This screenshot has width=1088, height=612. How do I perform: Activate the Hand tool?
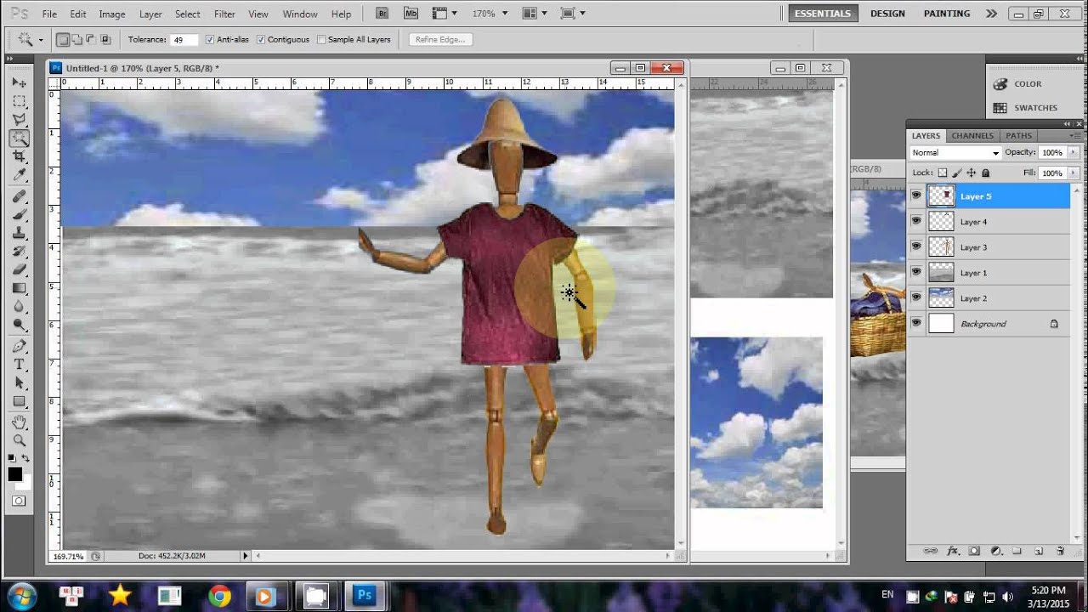[x=19, y=422]
